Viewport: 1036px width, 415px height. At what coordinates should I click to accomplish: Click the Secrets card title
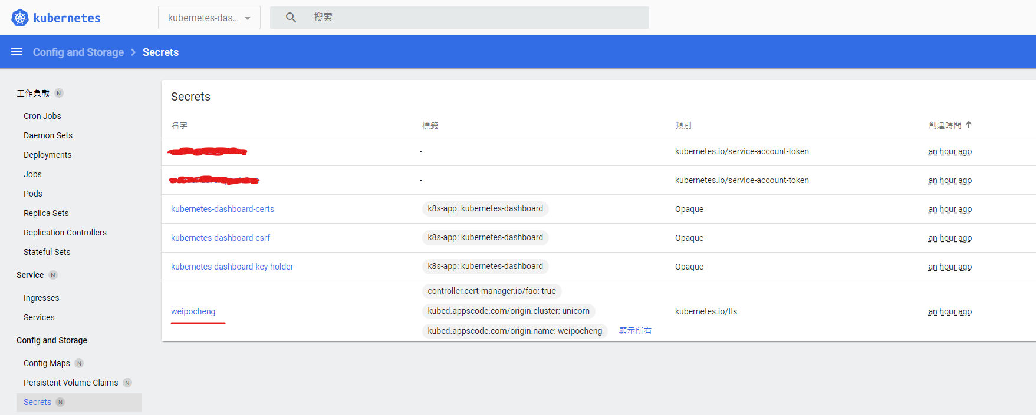(190, 97)
